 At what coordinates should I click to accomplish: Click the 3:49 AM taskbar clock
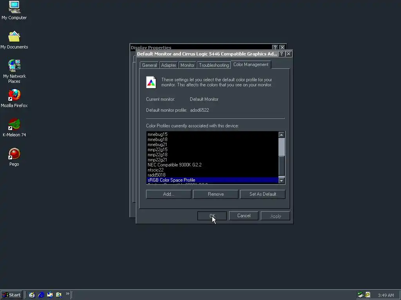(x=386, y=295)
